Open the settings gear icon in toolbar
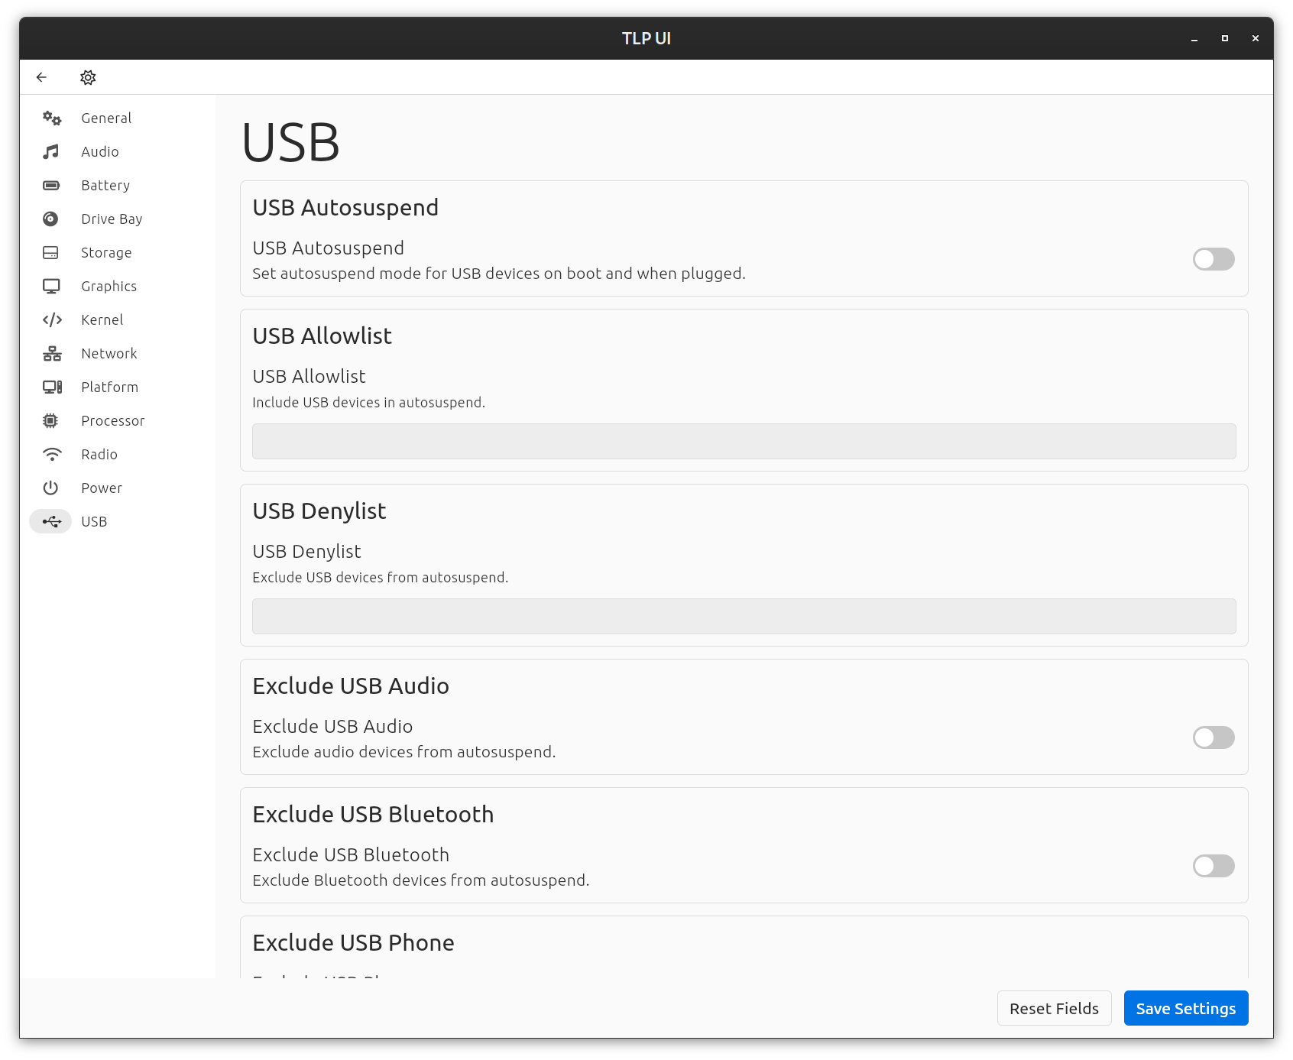The height and width of the screenshot is (1060, 1293). (88, 77)
